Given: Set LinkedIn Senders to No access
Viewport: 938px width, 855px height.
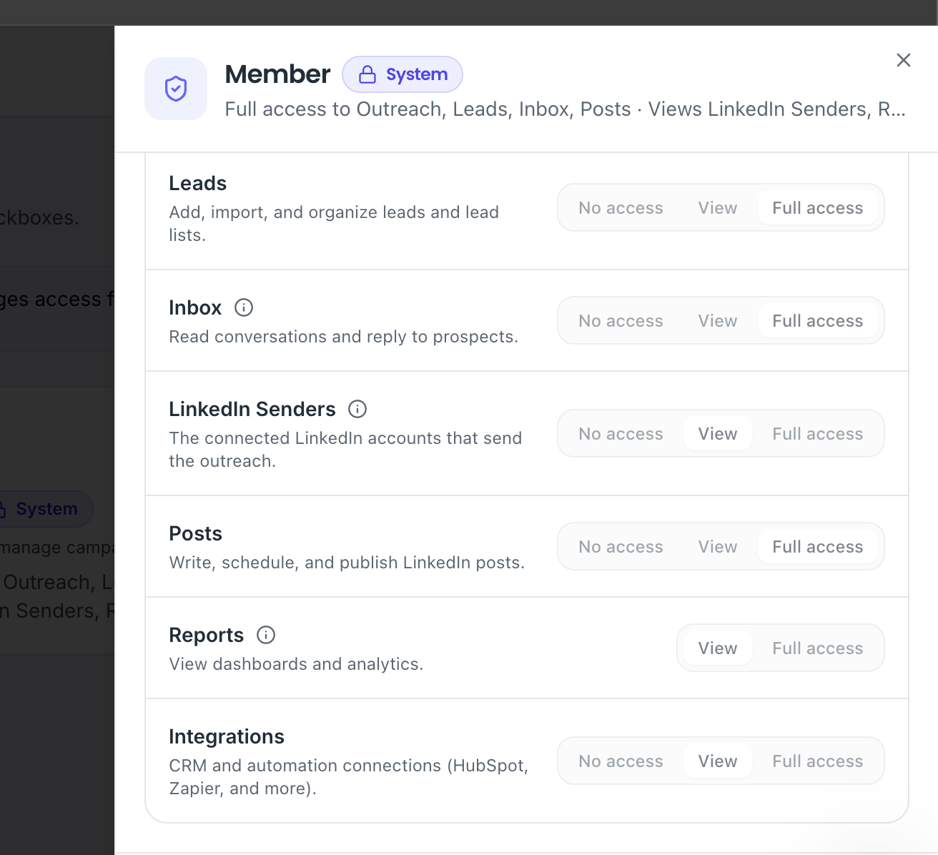Looking at the screenshot, I should click(621, 434).
